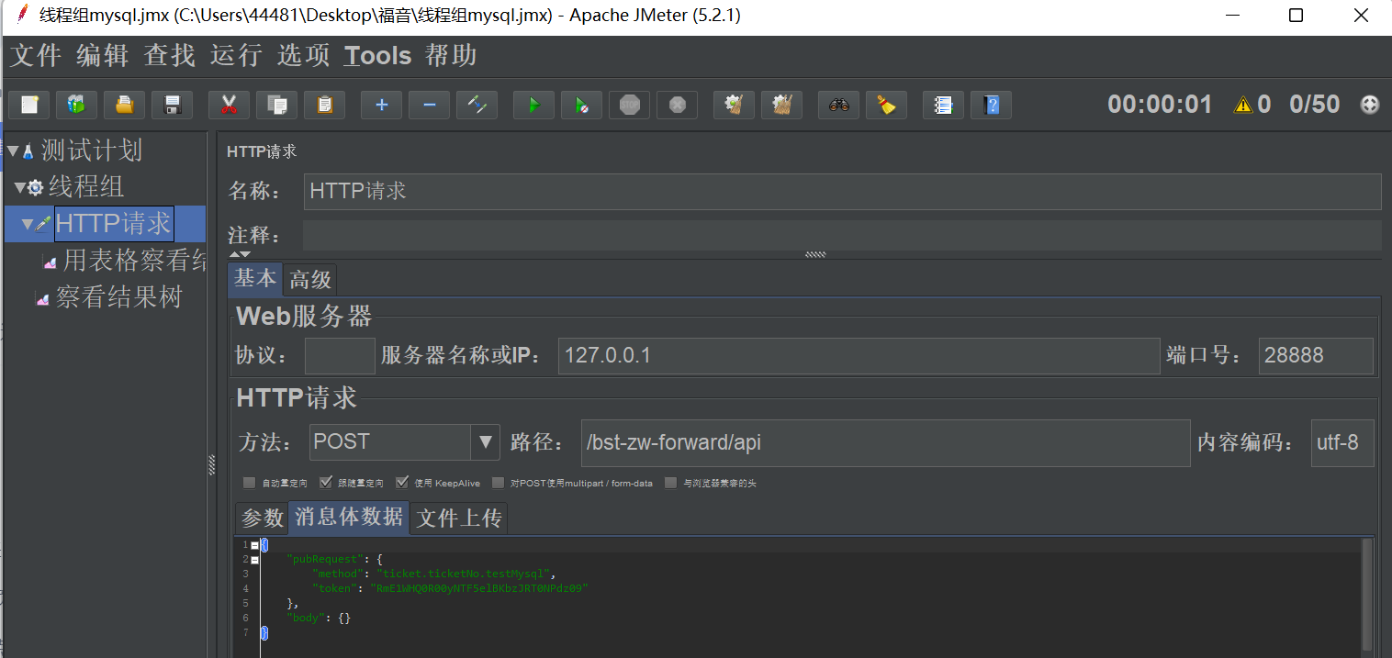The width and height of the screenshot is (1392, 658).
Task: Click the yellow warning triangle log indicator
Action: pyautogui.click(x=1243, y=105)
